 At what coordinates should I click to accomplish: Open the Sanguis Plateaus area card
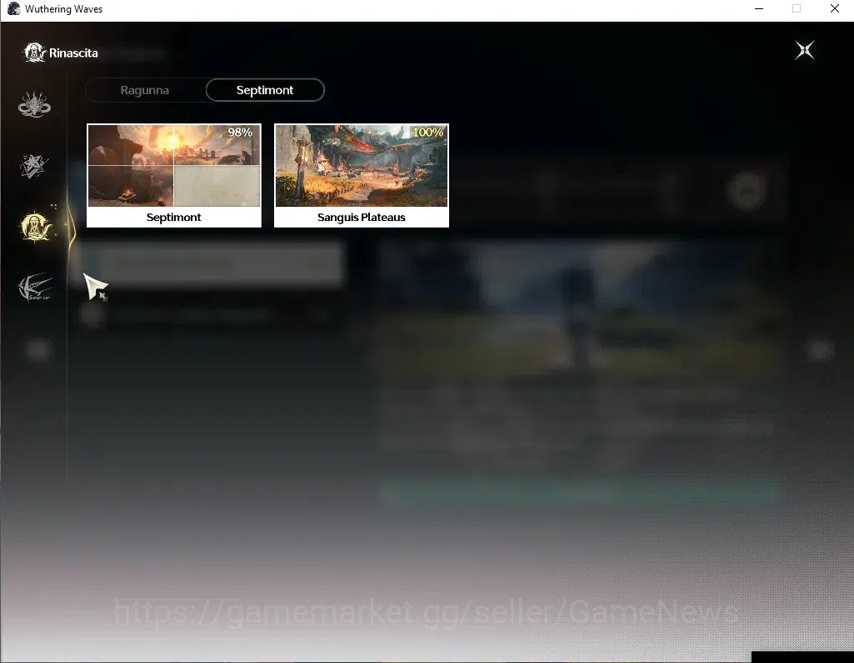[x=361, y=175]
